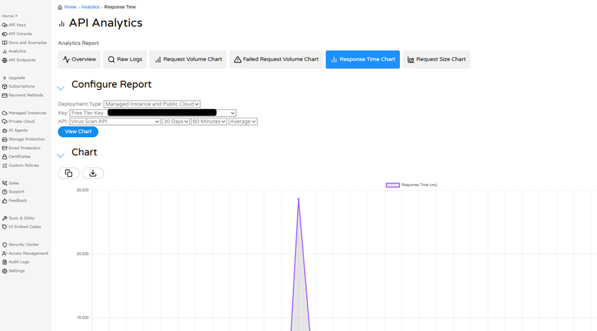This screenshot has height=331, width=597.
Task: Open Custom Policies page
Action: 20,165
